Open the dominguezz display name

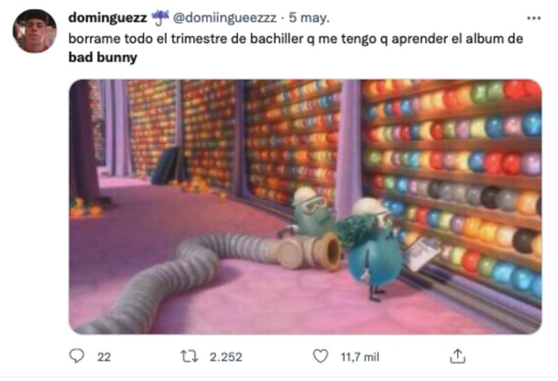point(107,17)
